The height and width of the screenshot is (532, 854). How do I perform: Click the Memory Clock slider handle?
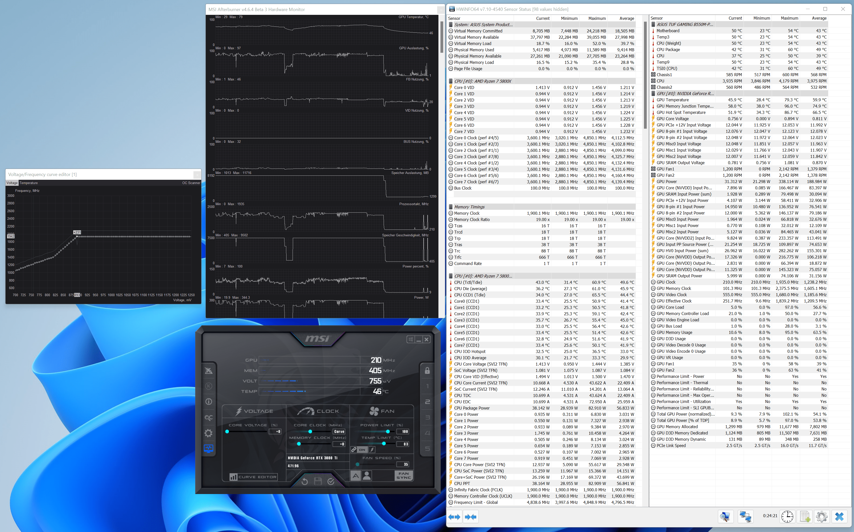[x=299, y=444]
